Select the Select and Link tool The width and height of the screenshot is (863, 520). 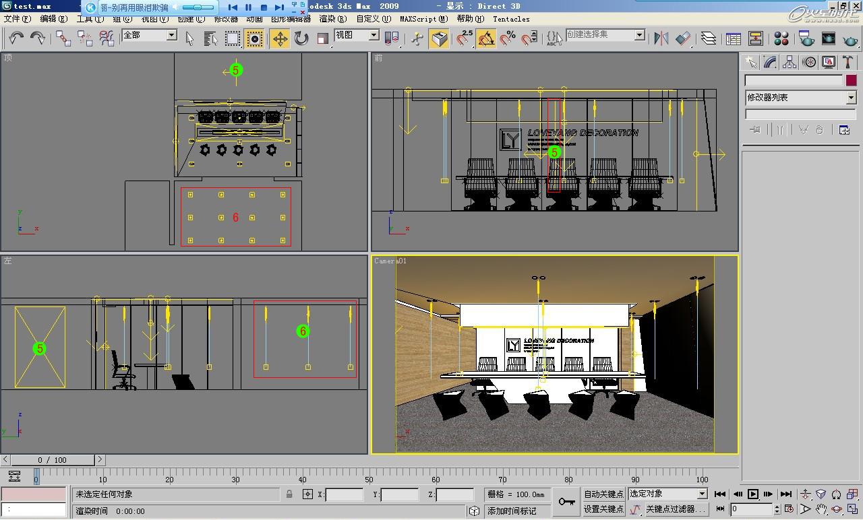tap(63, 38)
